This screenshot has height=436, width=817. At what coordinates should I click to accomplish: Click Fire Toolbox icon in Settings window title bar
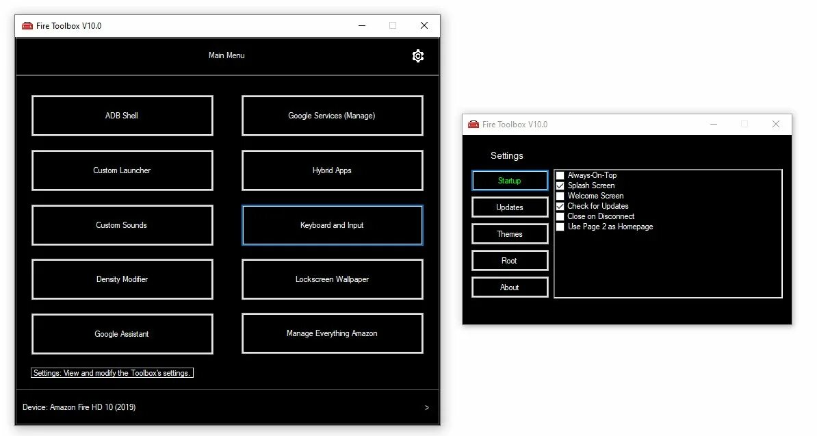point(473,124)
